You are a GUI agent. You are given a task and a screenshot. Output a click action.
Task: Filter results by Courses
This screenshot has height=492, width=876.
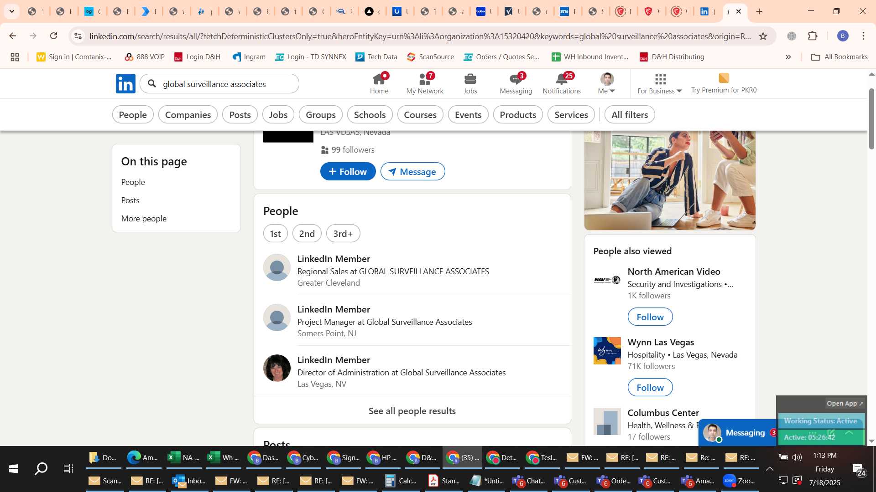pos(420,115)
